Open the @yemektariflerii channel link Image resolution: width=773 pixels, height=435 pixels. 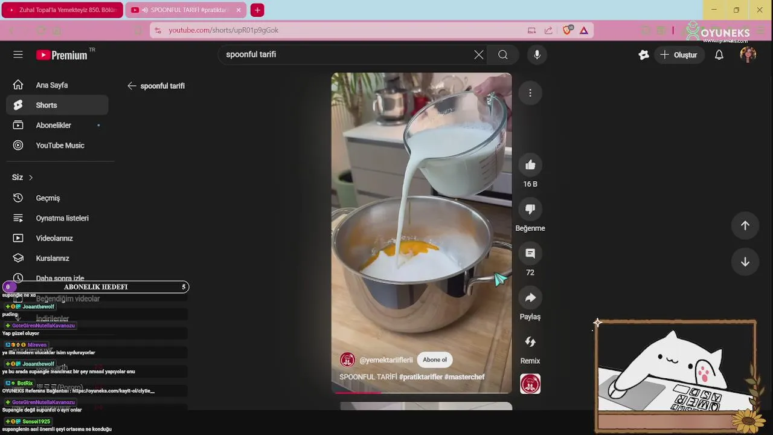386,360
